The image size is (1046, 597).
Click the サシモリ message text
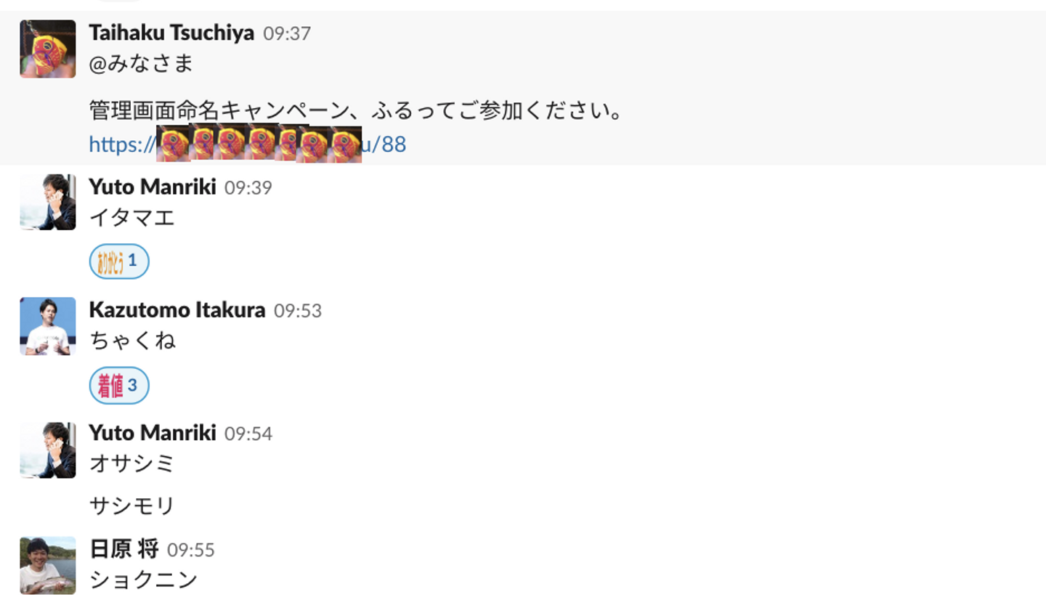[132, 505]
